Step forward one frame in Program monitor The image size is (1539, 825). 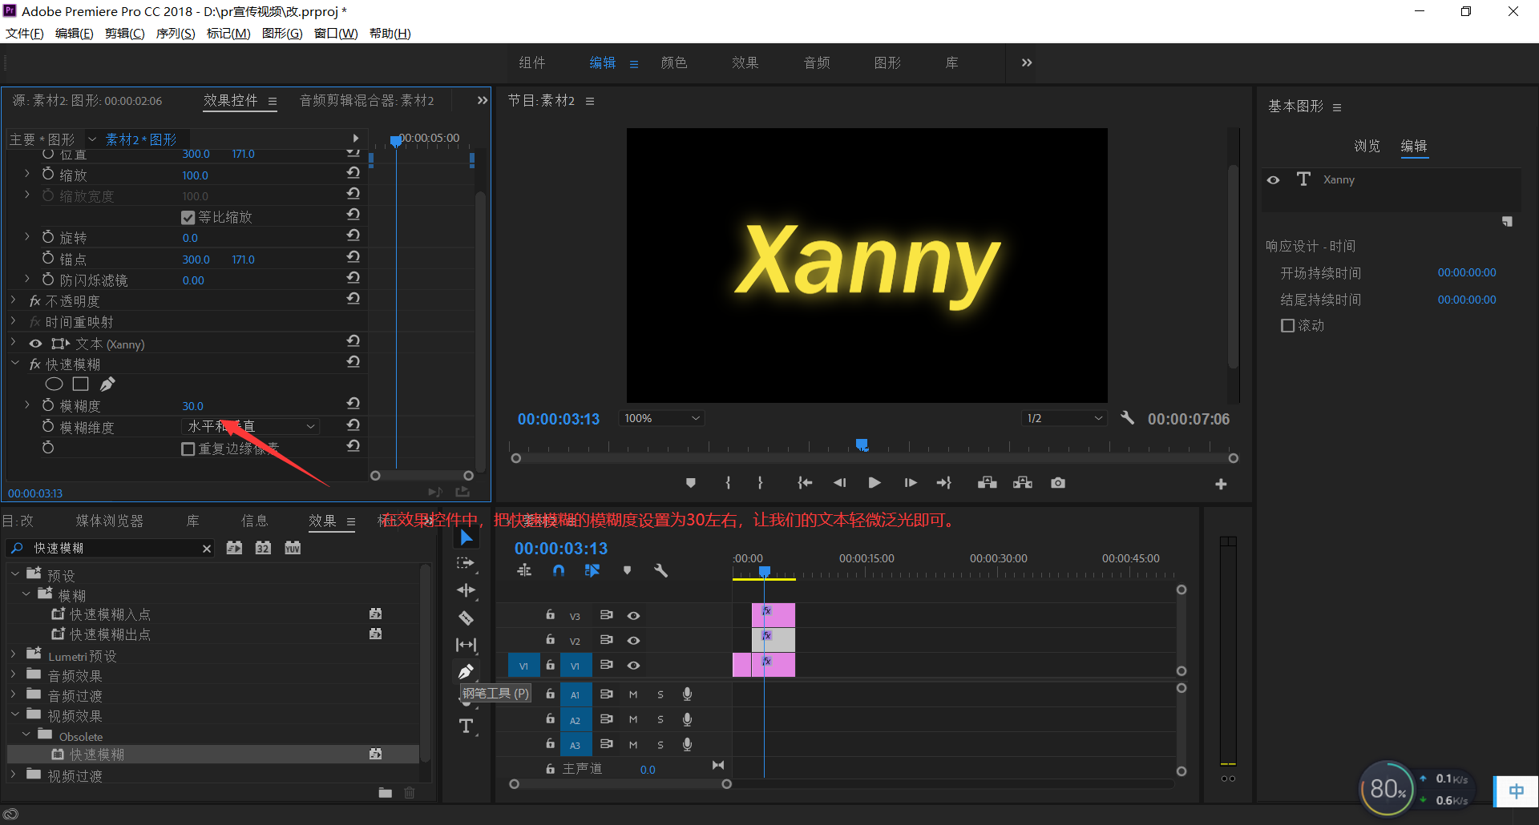910,483
